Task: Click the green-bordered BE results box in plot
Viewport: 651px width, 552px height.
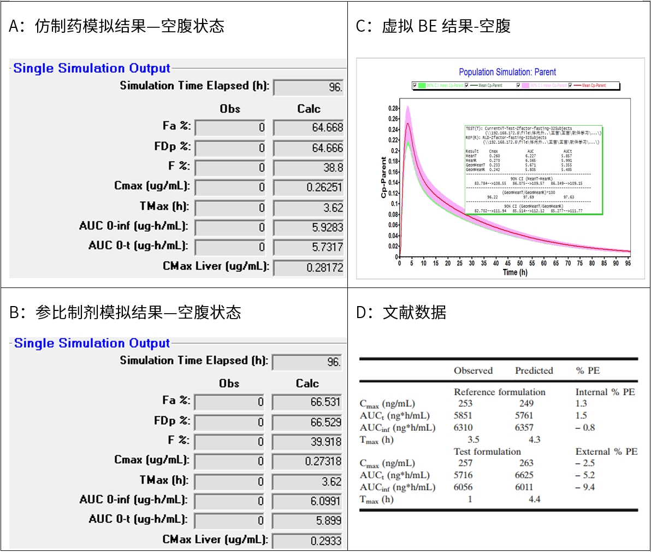Action: 533,169
